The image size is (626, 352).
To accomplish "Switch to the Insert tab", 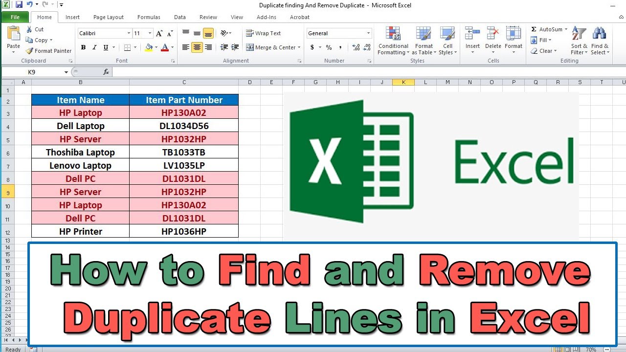I will coord(72,17).
